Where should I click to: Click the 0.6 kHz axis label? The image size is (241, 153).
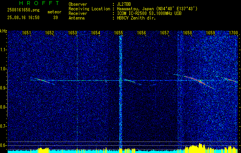click(3, 145)
